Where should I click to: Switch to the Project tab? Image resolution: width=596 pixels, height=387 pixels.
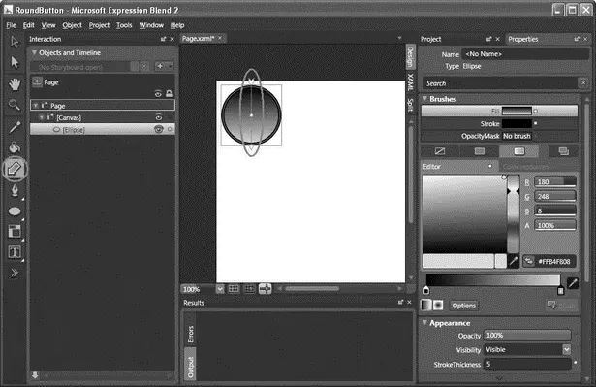[430, 39]
